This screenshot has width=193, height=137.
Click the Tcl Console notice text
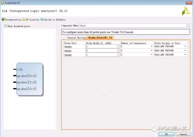coord(98,32)
